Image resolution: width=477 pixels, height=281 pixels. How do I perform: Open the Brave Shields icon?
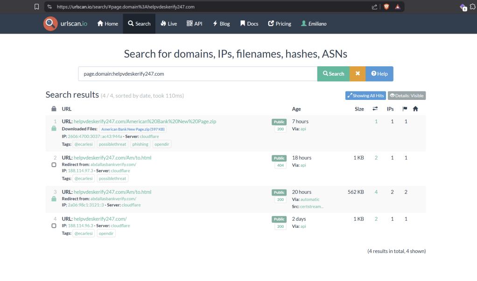pos(386,7)
